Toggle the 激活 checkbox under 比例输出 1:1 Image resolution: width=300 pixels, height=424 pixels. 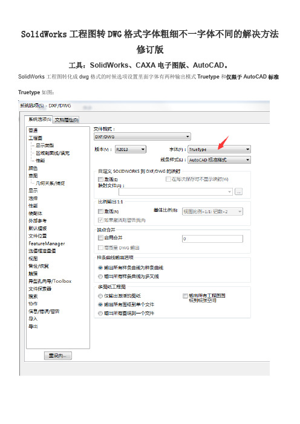pyautogui.click(x=100, y=211)
